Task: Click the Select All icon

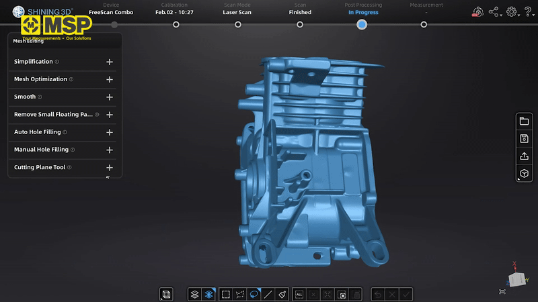Action: [299, 294]
